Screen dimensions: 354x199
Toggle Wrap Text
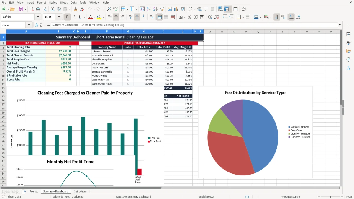pos(152,17)
